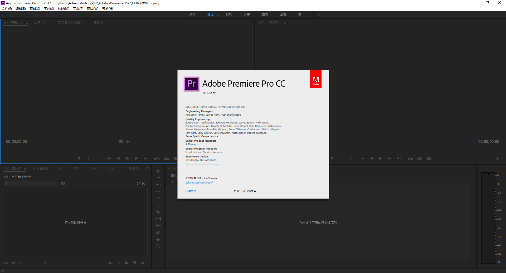506x273 pixels.
Task: Click the trash icon in Project panel
Action: coord(143,263)
